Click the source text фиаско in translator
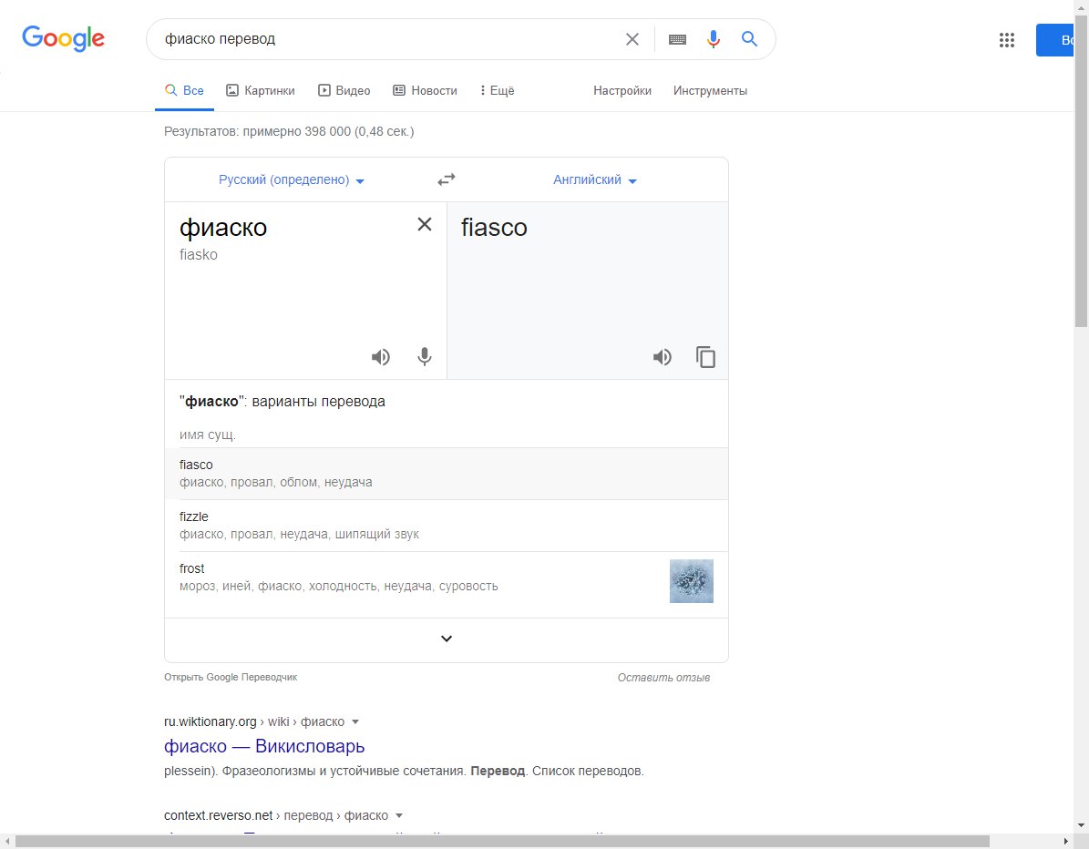The width and height of the screenshot is (1089, 849). pos(223,228)
